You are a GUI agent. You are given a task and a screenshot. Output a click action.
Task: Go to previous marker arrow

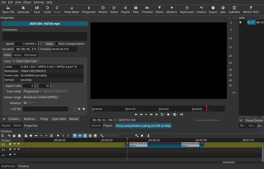coord(63,135)
